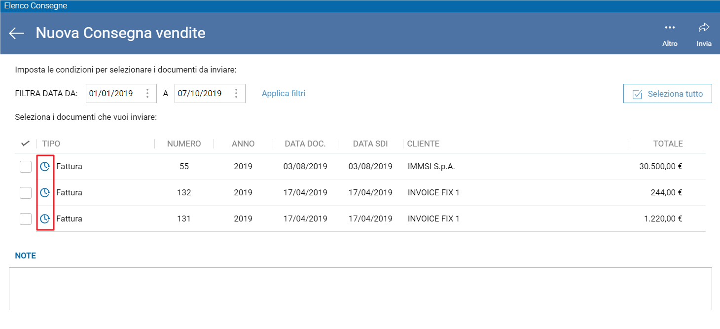Sort by CLIENTE column header

(x=423, y=144)
